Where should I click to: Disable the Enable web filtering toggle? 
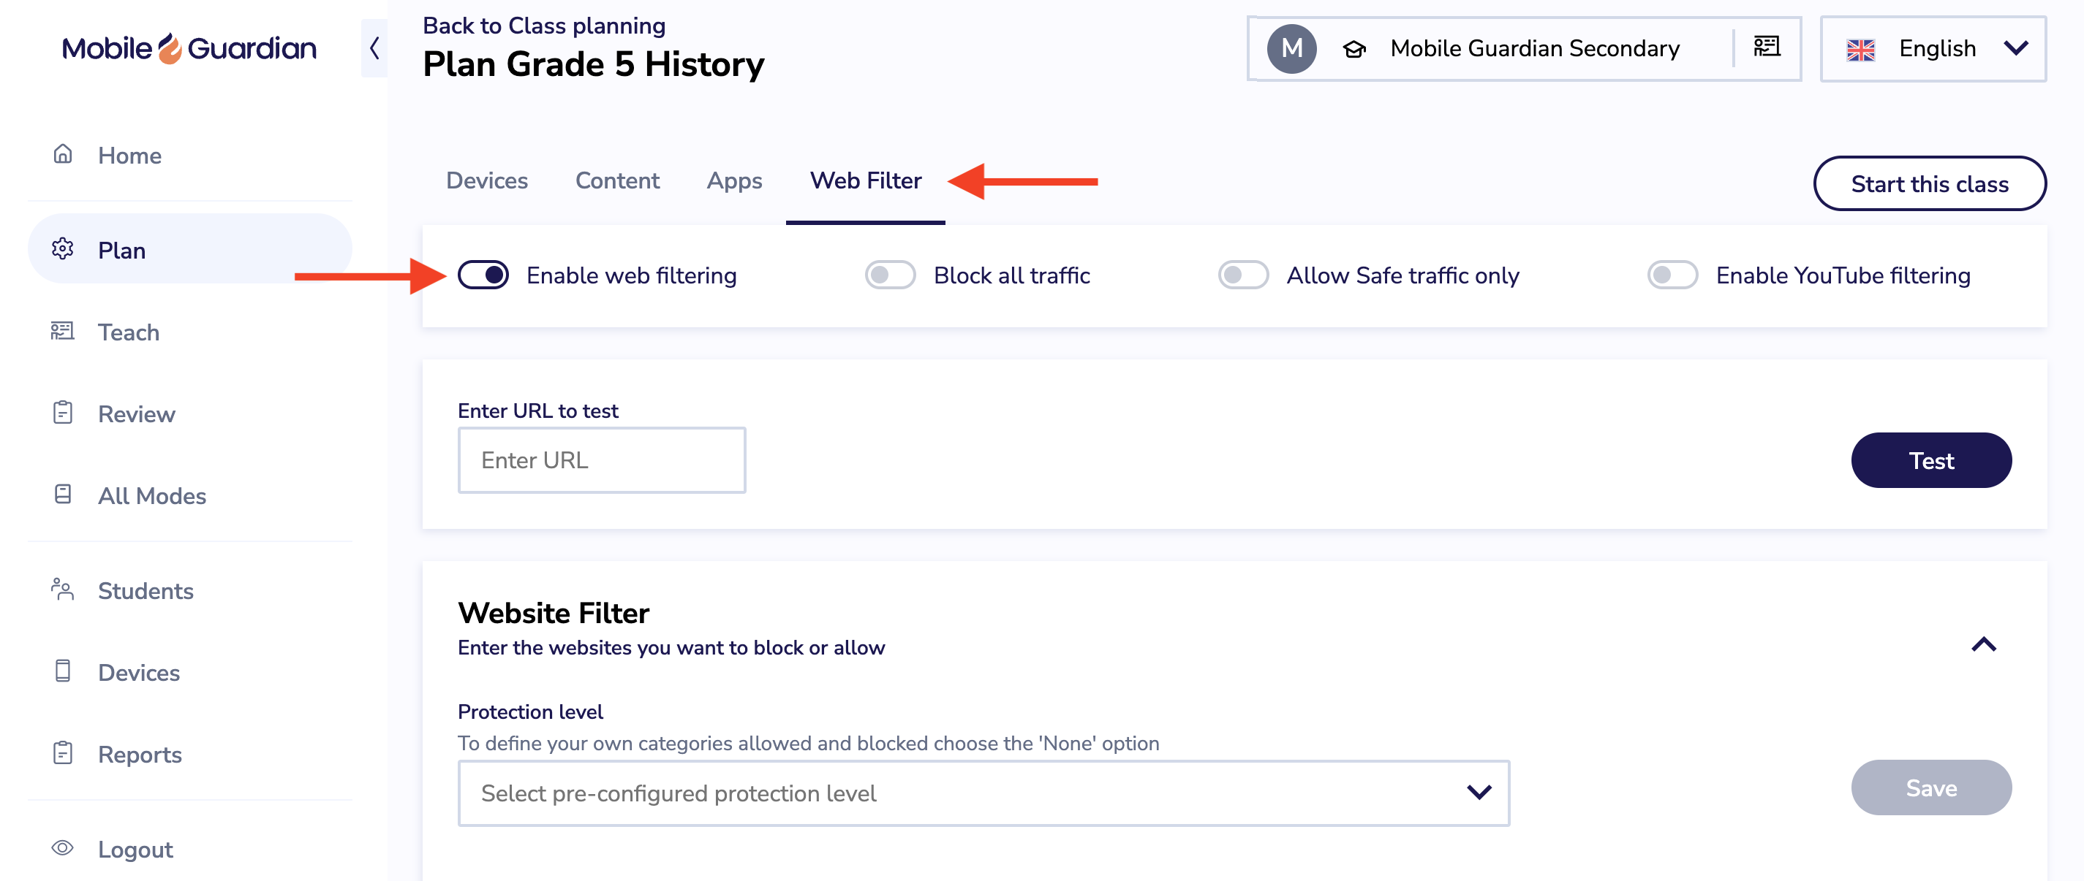tap(483, 275)
